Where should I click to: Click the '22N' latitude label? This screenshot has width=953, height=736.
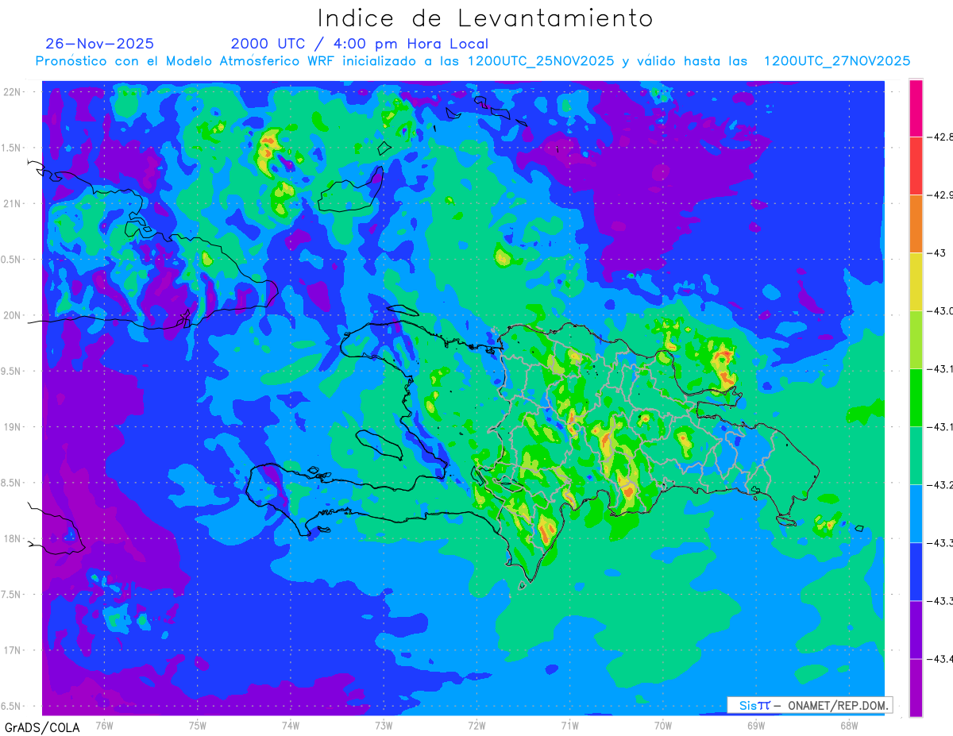[x=13, y=92]
